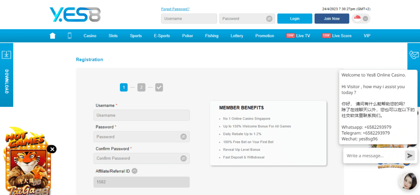
Task: Open the contact envelope icon on right
Action: (x=414, y=54)
